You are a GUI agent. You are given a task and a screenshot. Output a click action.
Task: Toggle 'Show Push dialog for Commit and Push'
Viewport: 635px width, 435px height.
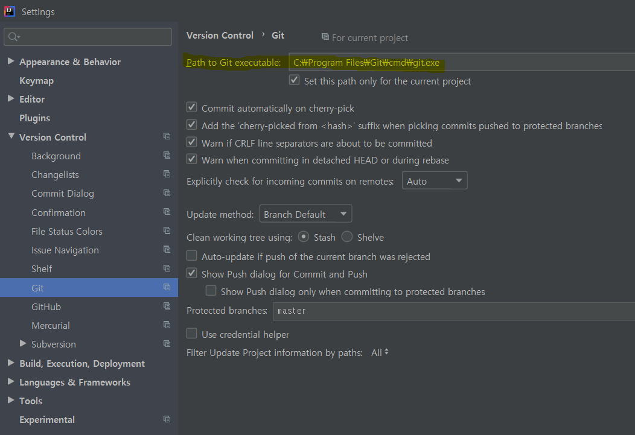pos(191,273)
